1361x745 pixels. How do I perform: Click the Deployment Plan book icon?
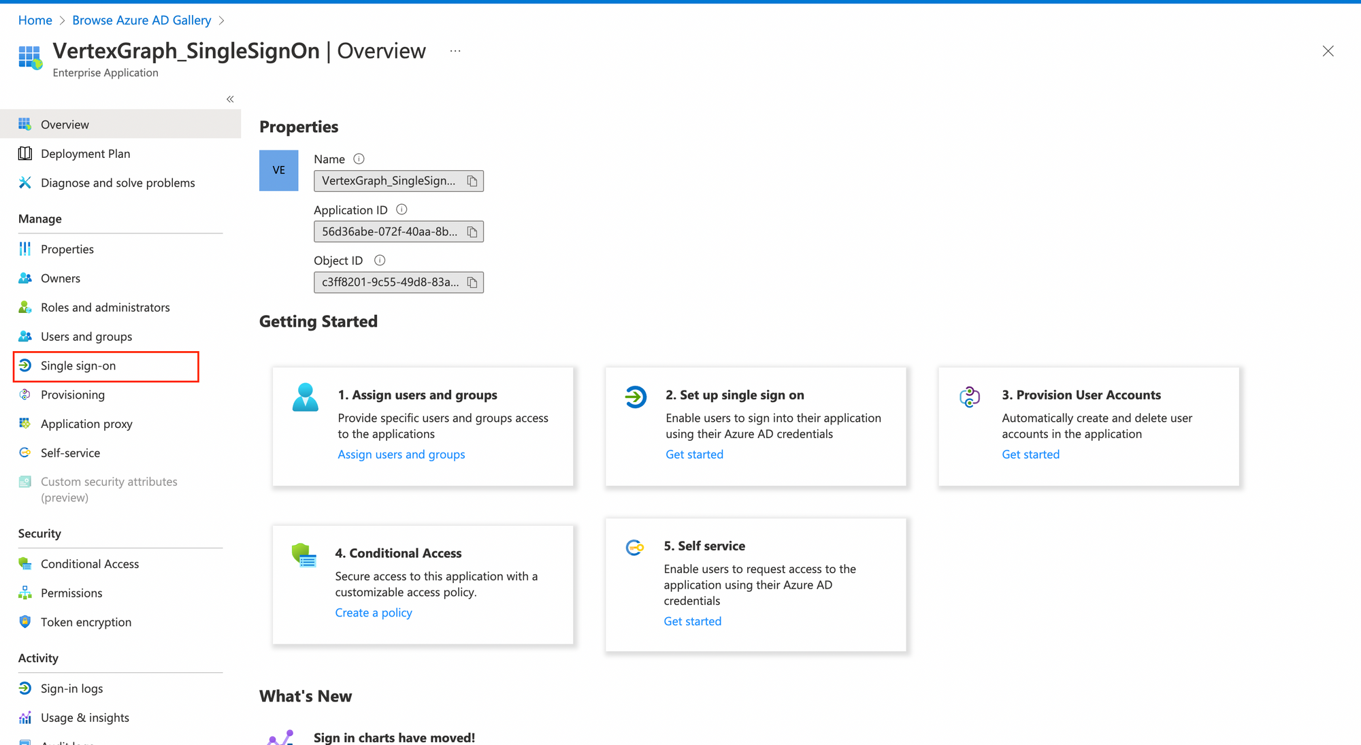click(x=25, y=154)
